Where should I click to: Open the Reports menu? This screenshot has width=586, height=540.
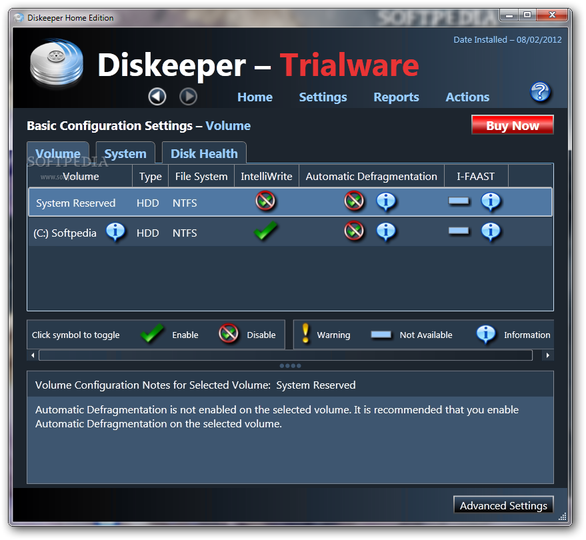click(396, 97)
